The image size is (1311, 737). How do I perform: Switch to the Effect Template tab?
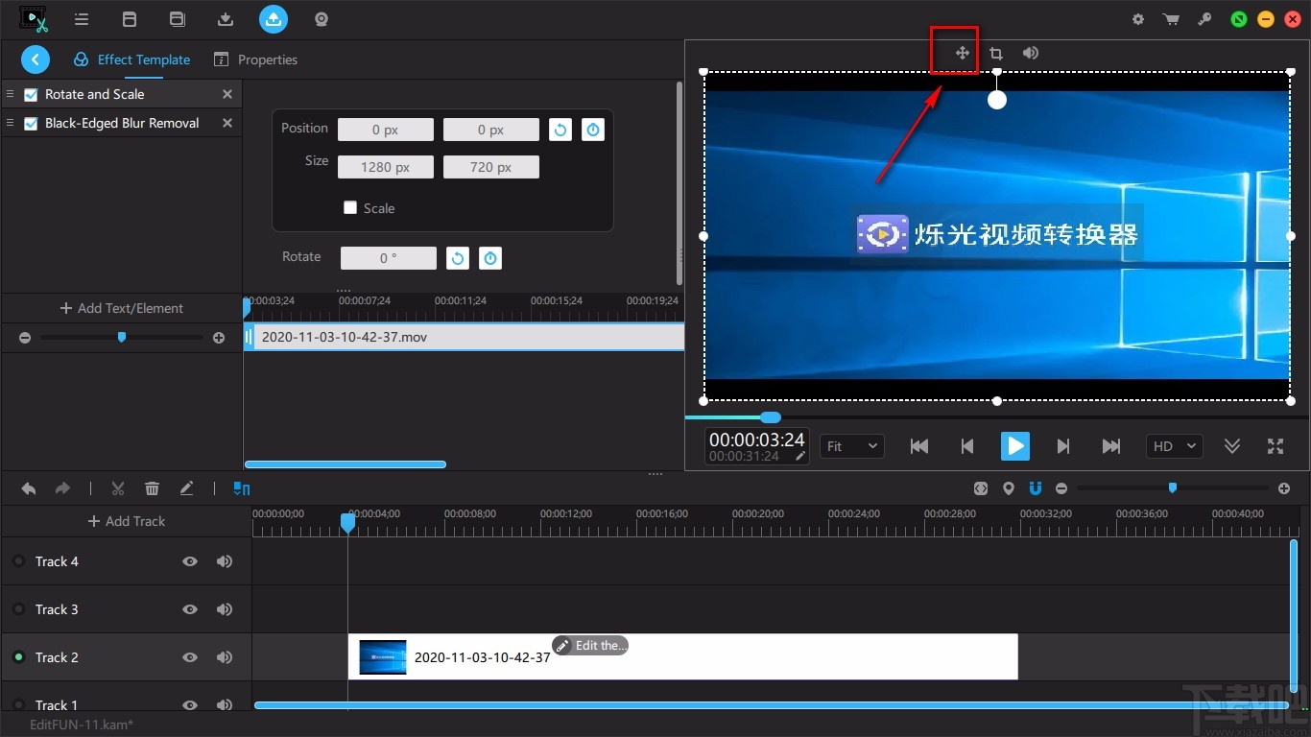click(x=132, y=59)
